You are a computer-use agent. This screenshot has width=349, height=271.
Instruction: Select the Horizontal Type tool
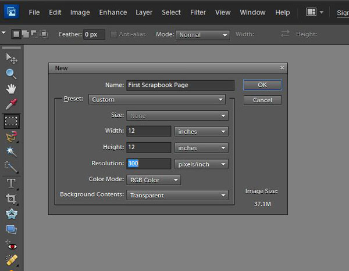11,183
